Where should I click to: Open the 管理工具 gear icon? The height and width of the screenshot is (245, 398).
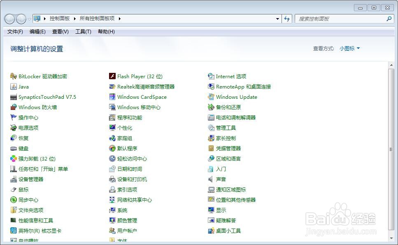211,128
